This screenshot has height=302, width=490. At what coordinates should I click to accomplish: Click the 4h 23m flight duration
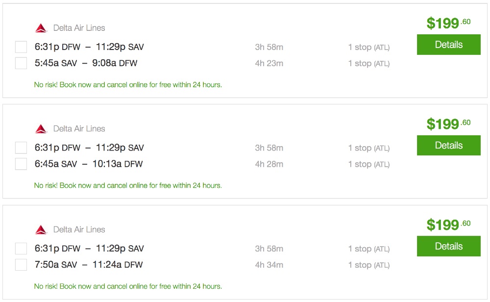[269, 63]
